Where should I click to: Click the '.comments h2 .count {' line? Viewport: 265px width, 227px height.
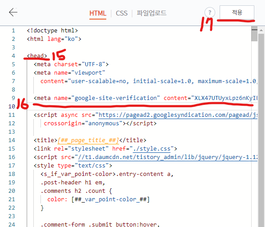pyautogui.click(x=76, y=191)
